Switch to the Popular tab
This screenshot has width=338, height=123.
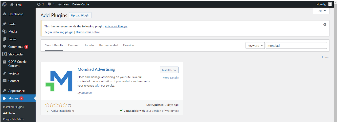click(89, 45)
